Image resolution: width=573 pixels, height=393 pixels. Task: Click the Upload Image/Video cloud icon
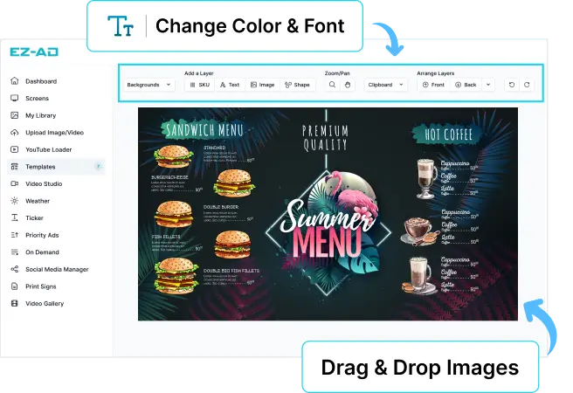pos(15,133)
